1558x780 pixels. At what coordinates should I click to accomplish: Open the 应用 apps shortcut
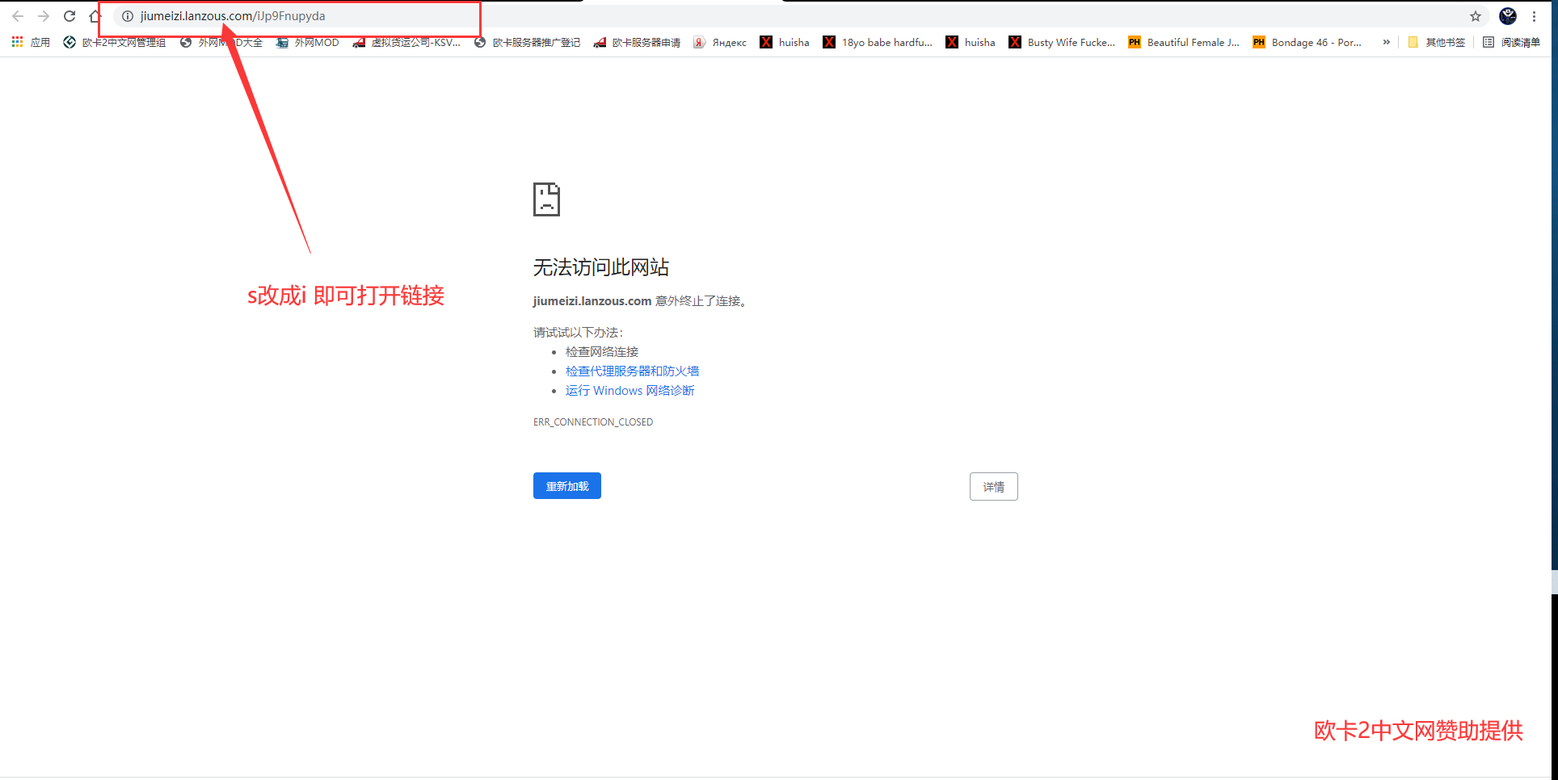(31, 42)
